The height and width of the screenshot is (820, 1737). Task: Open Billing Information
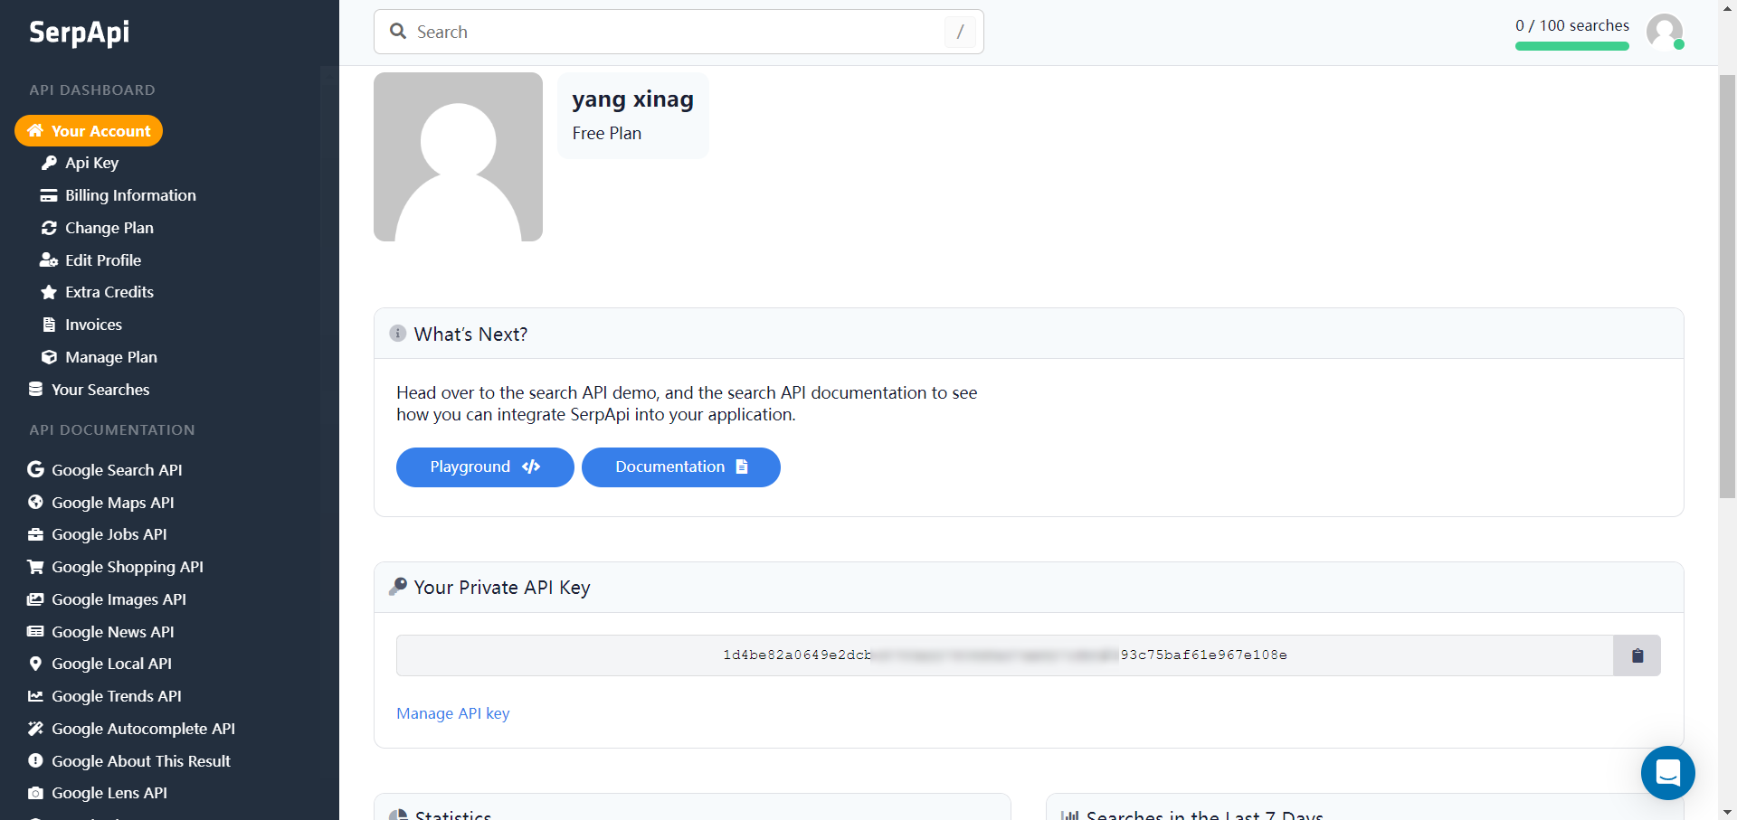(x=130, y=195)
